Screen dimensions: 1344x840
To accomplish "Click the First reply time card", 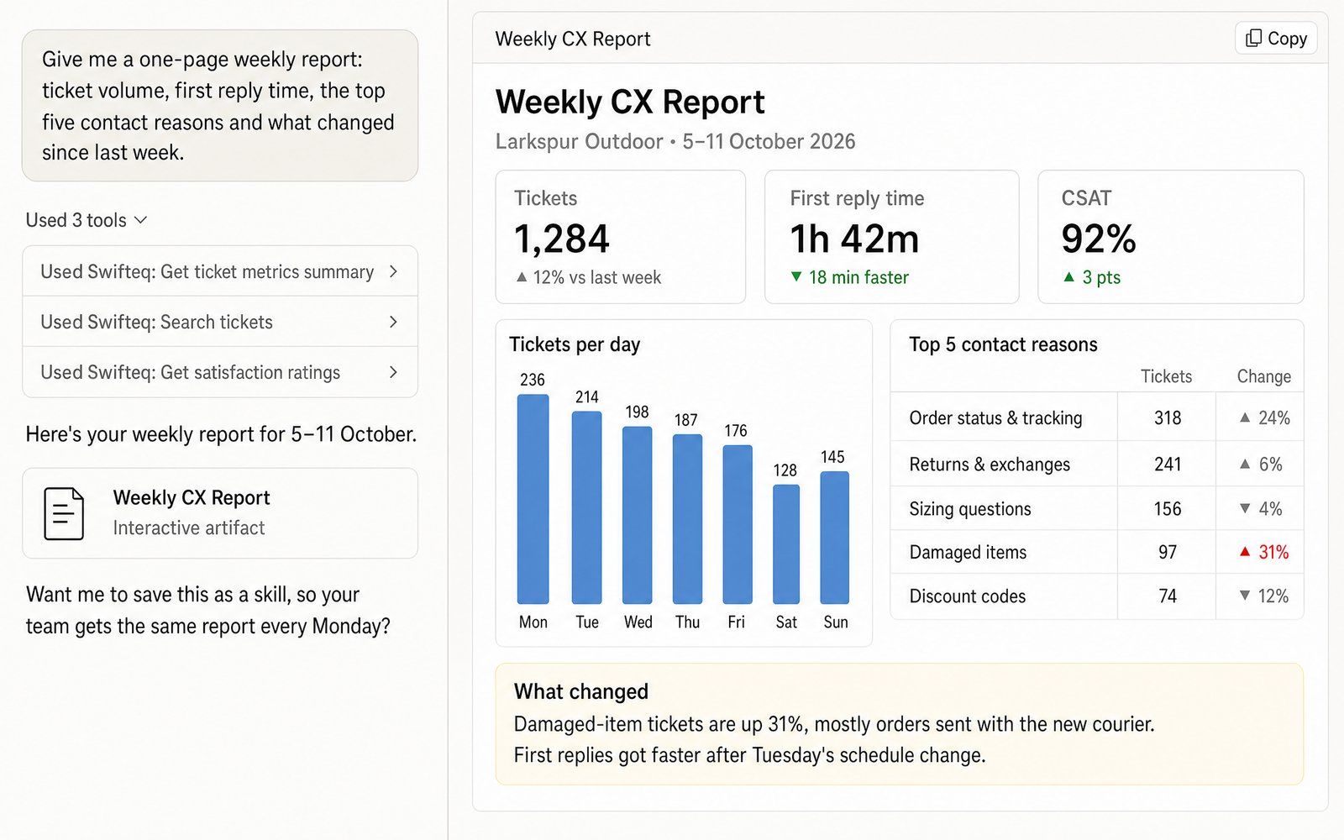I will pos(891,237).
